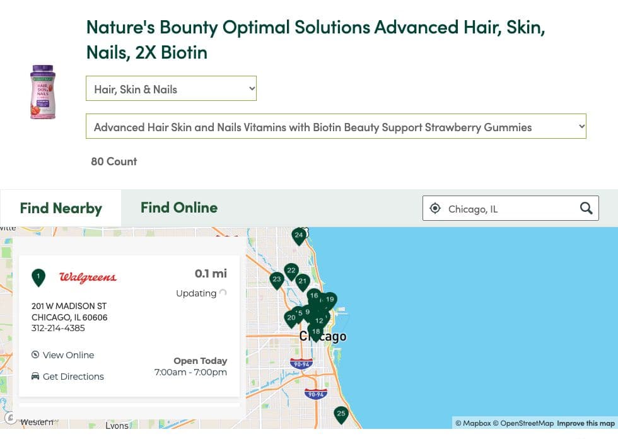Select map pin number 18

click(316, 332)
